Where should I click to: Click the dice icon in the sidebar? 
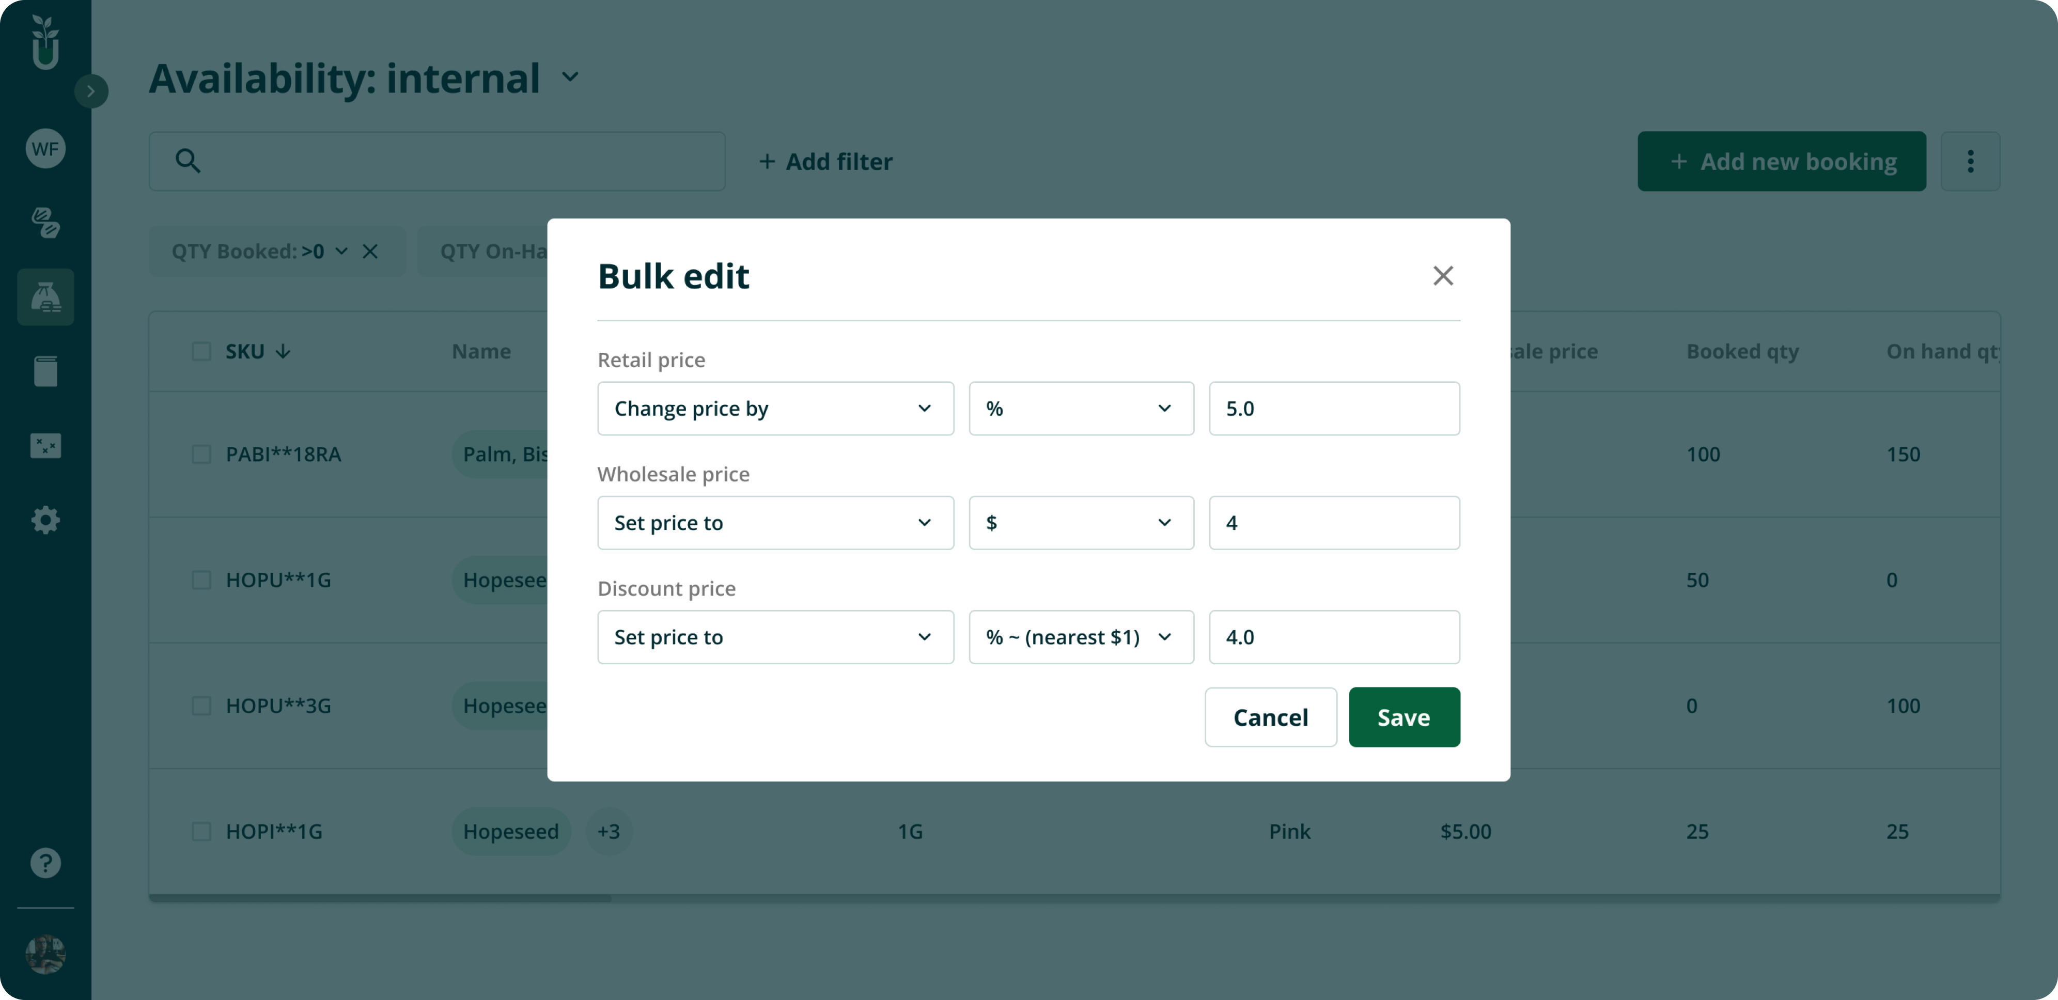coord(45,446)
